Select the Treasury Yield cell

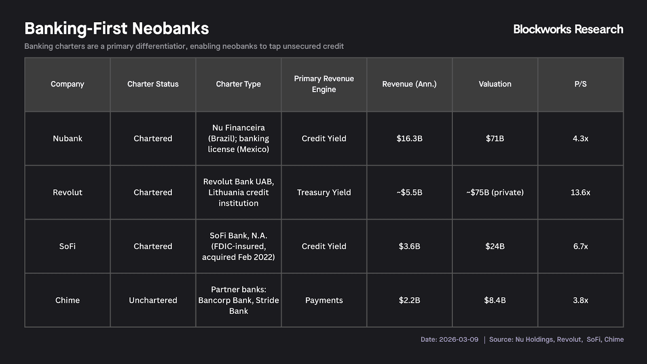point(324,193)
